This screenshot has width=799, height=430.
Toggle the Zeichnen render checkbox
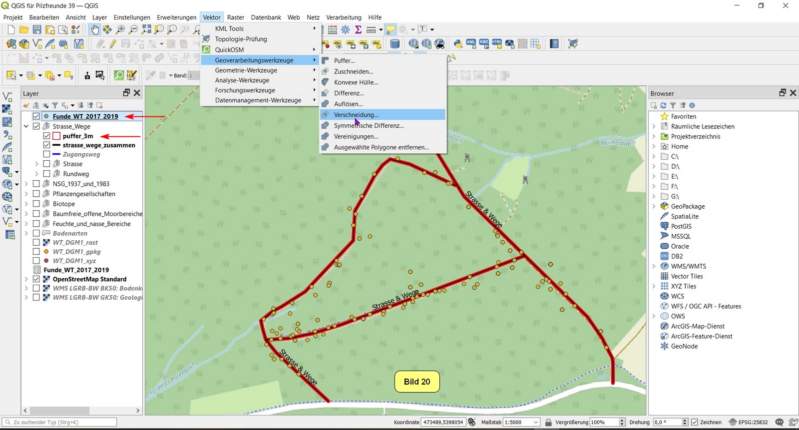click(x=694, y=423)
